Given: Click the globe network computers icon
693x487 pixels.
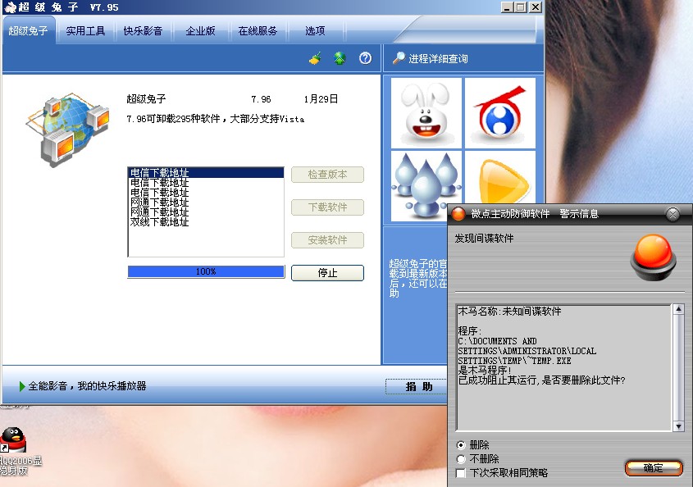Looking at the screenshot, I should tap(67, 129).
